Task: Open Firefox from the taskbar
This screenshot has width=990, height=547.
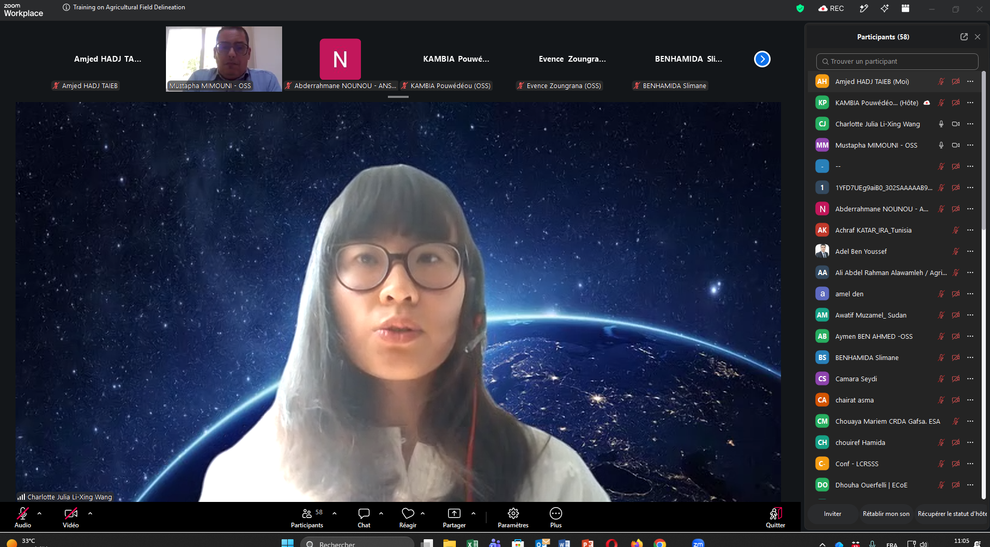Action: point(636,543)
